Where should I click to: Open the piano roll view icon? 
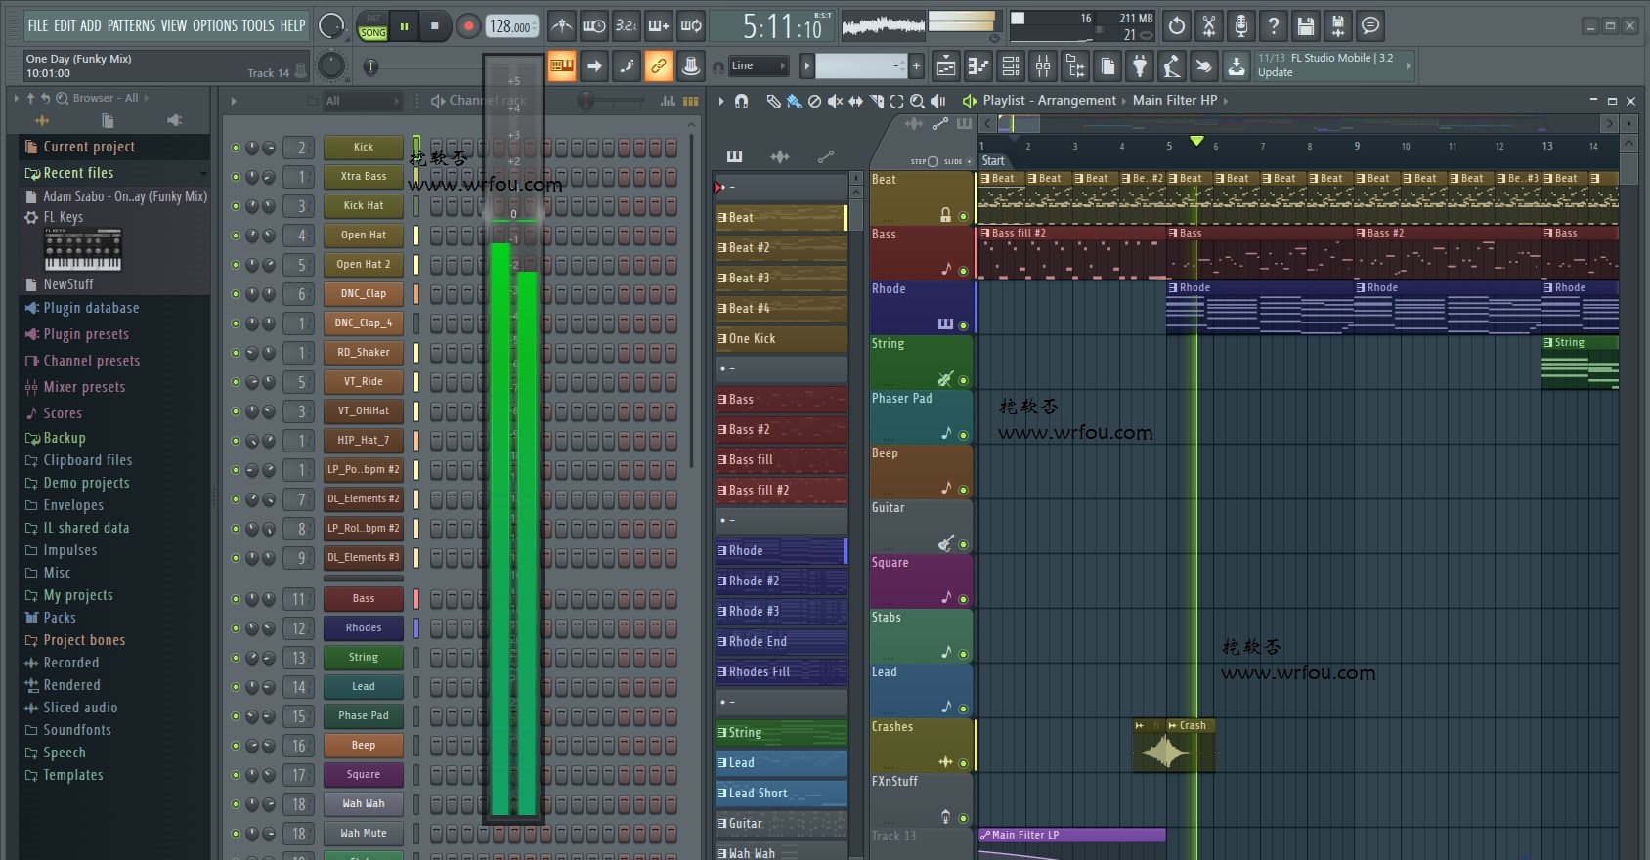coord(978,66)
